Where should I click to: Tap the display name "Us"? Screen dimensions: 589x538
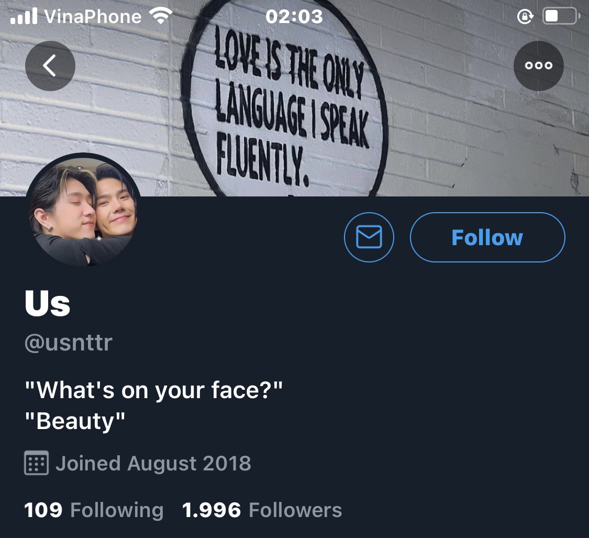point(48,304)
